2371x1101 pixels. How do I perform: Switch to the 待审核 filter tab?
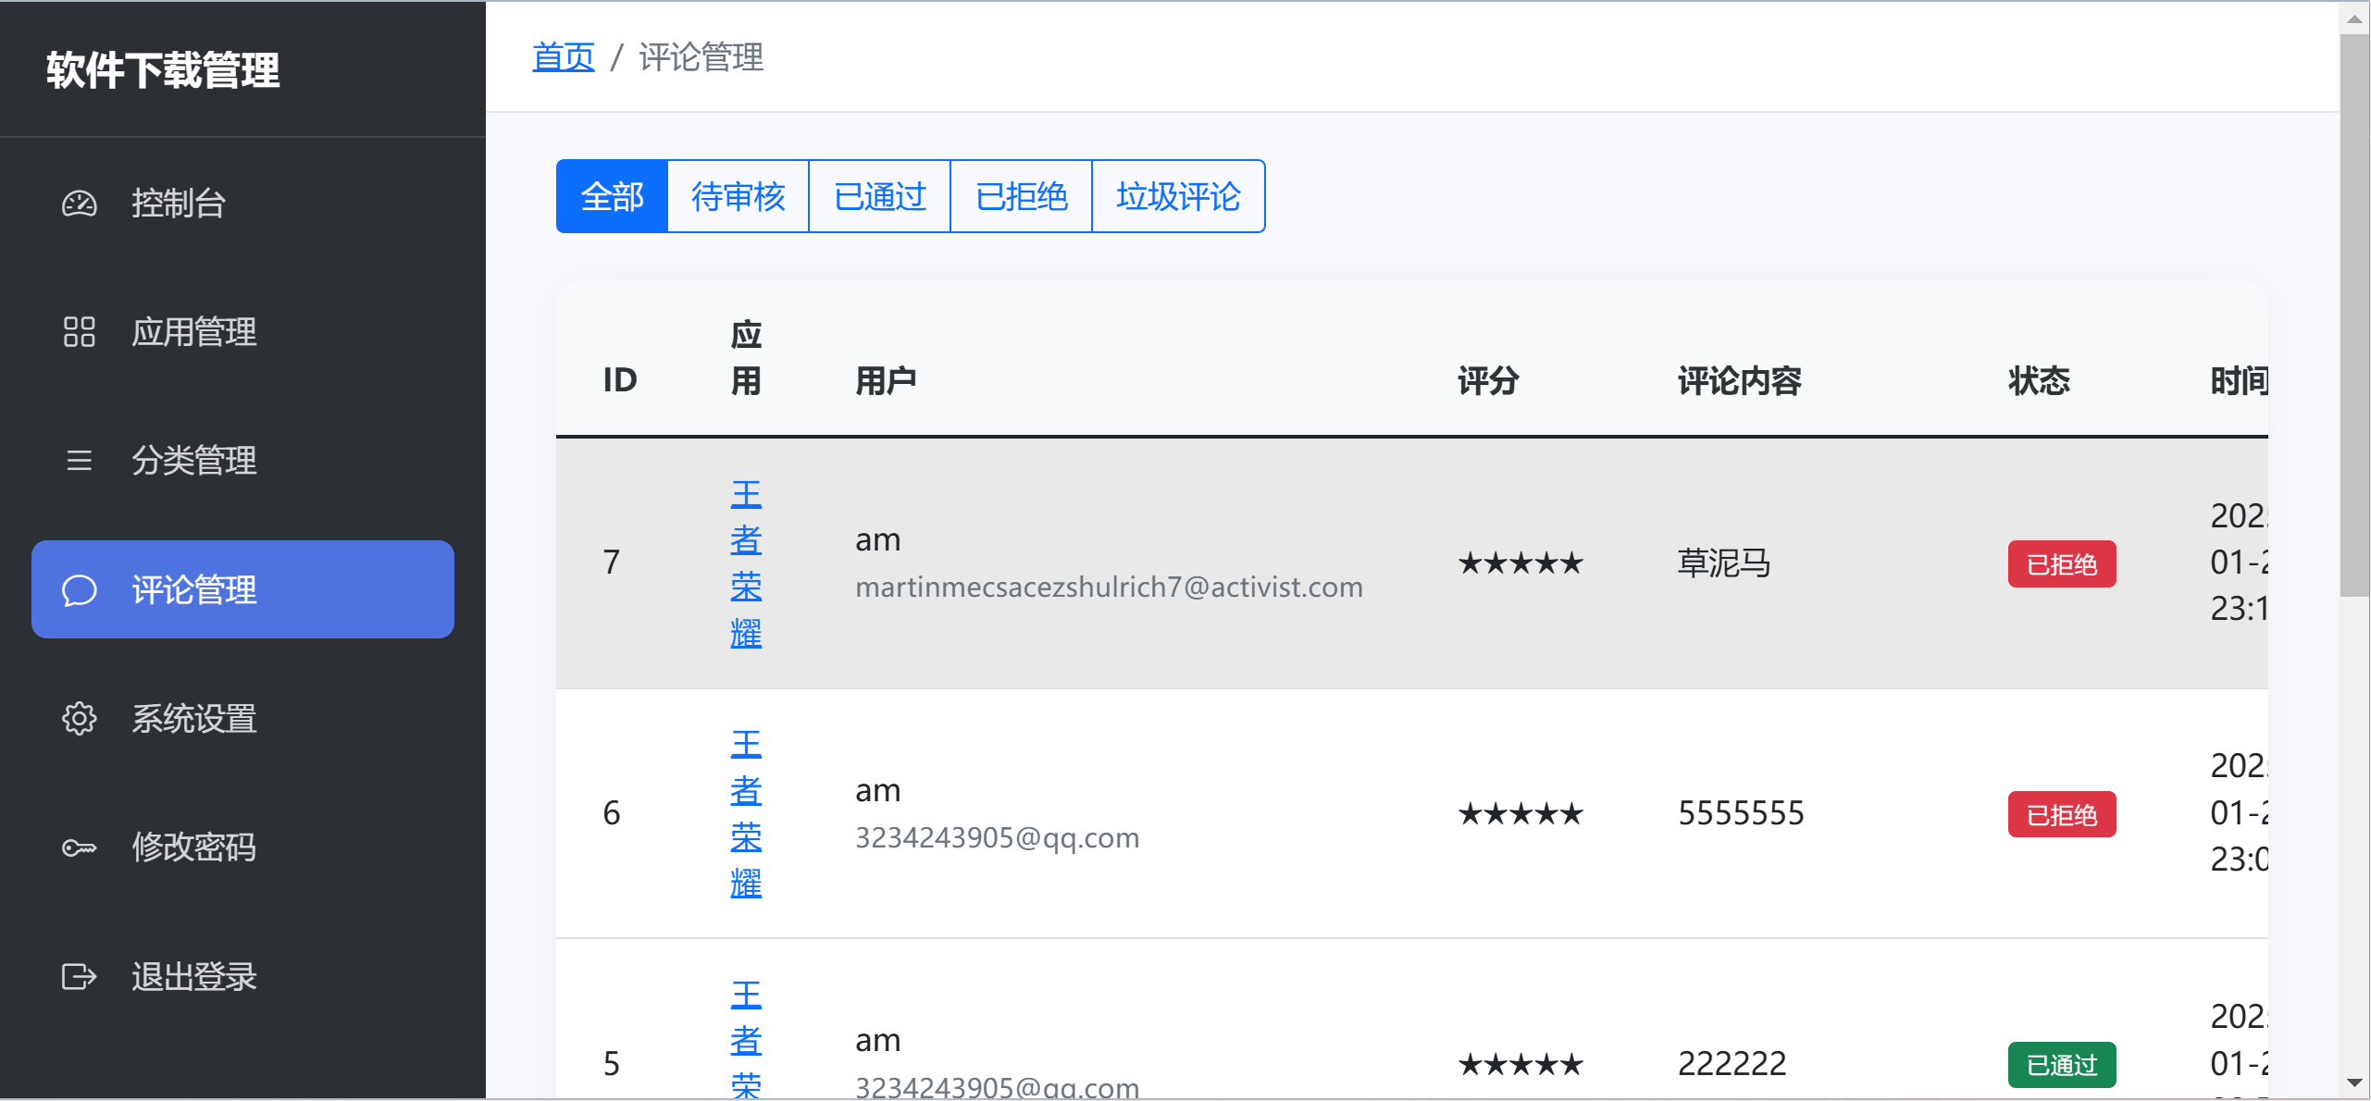coord(738,196)
